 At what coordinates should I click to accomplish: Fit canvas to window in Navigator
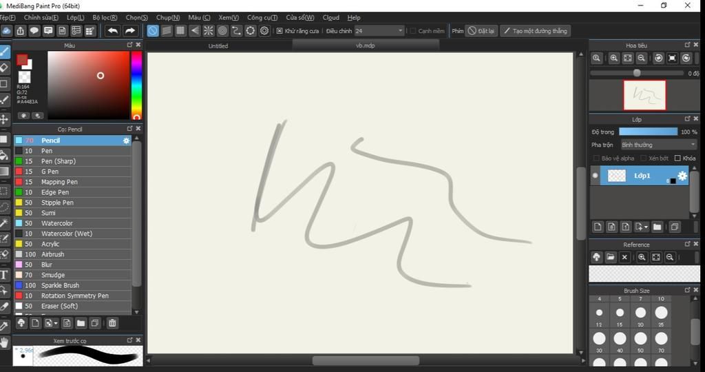tap(628, 58)
